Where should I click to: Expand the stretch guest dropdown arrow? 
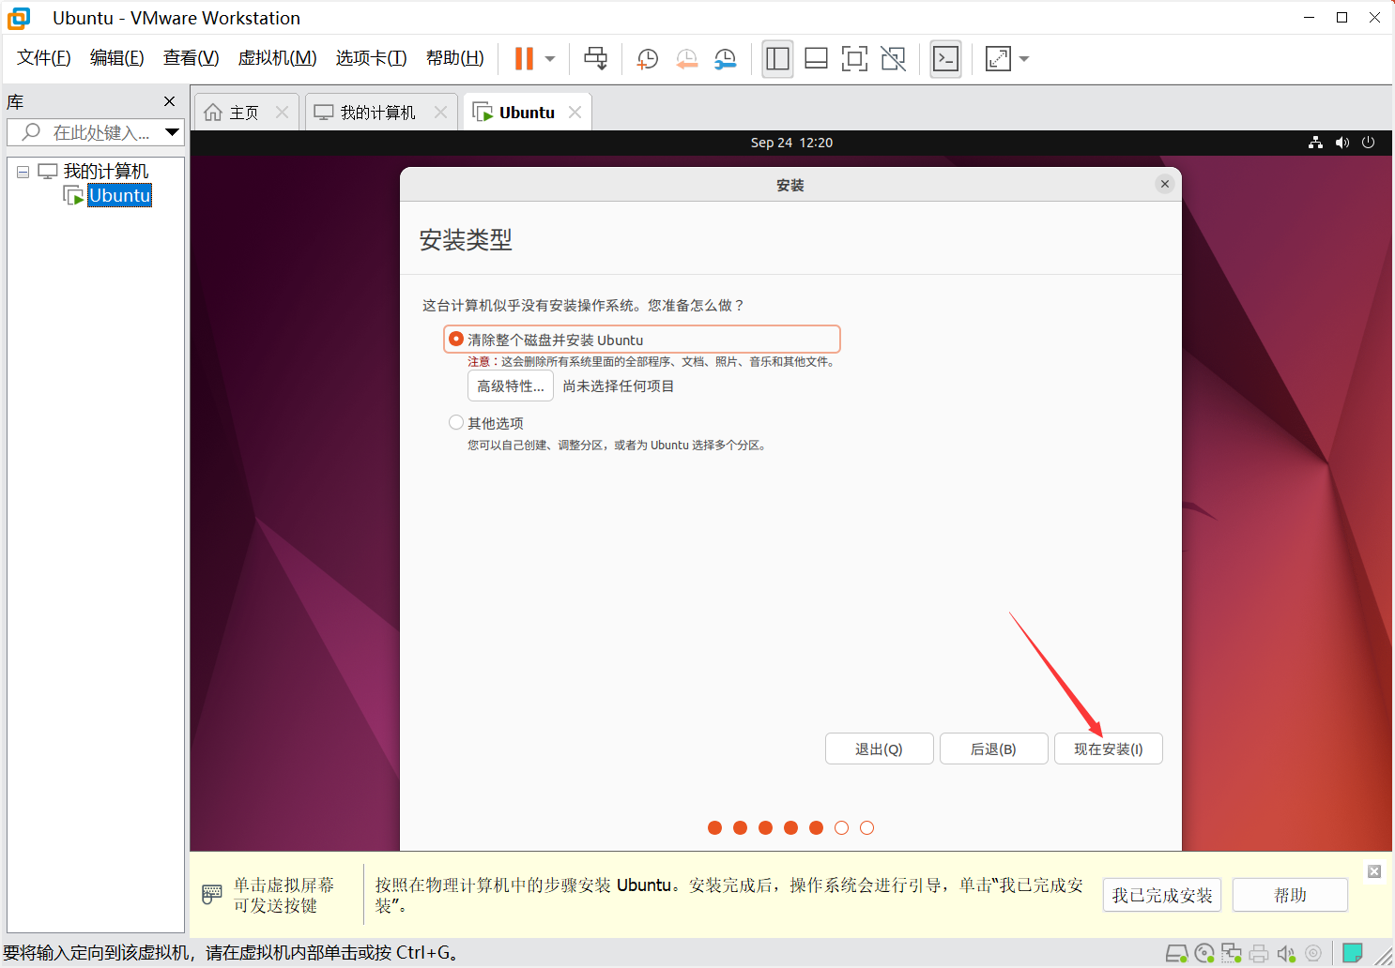click(1024, 59)
